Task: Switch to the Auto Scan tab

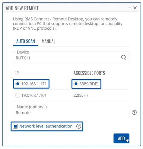Action: coord(26,41)
